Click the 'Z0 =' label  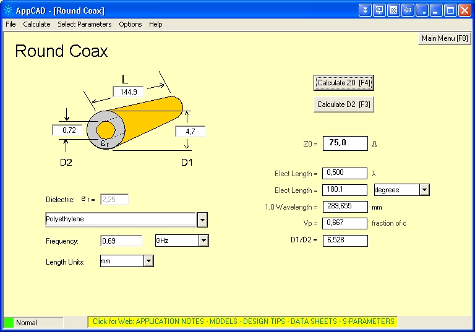point(310,144)
